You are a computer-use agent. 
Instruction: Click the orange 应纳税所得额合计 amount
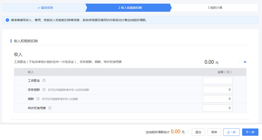click(176, 132)
